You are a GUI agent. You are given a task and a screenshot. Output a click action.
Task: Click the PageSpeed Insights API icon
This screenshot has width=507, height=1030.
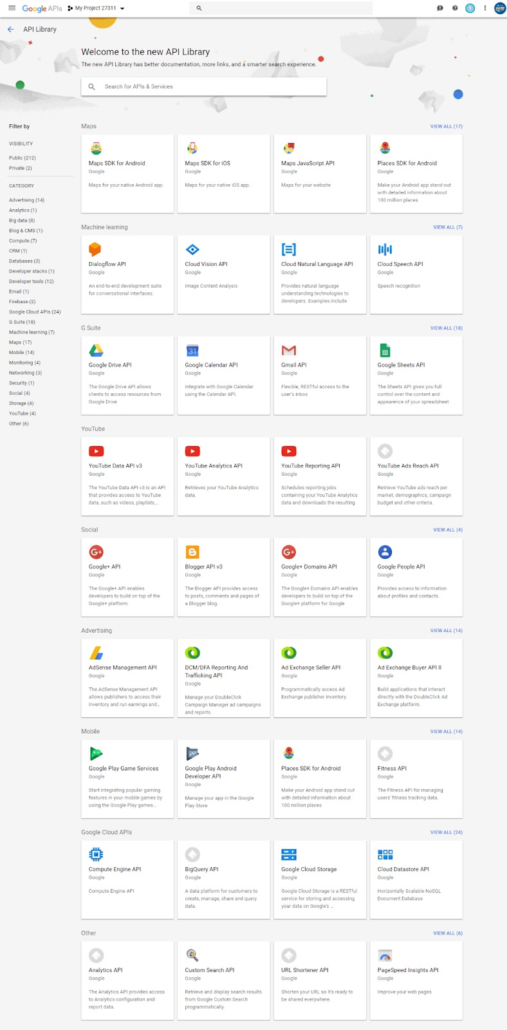[385, 955]
